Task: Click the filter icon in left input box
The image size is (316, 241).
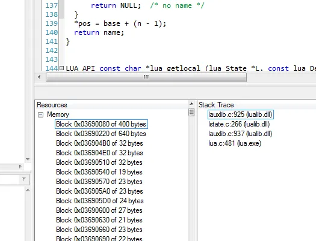Action: coord(24,179)
